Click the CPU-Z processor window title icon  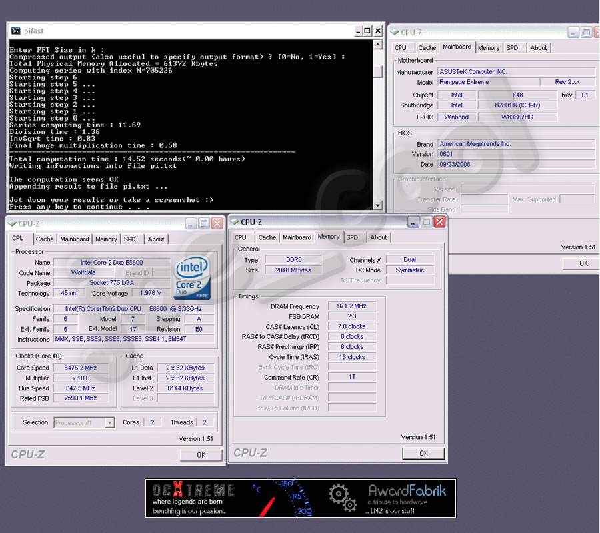(12, 223)
